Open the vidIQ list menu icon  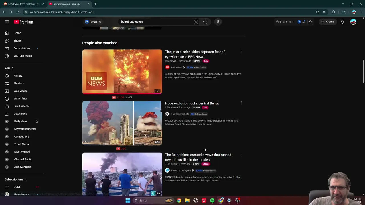304,22
